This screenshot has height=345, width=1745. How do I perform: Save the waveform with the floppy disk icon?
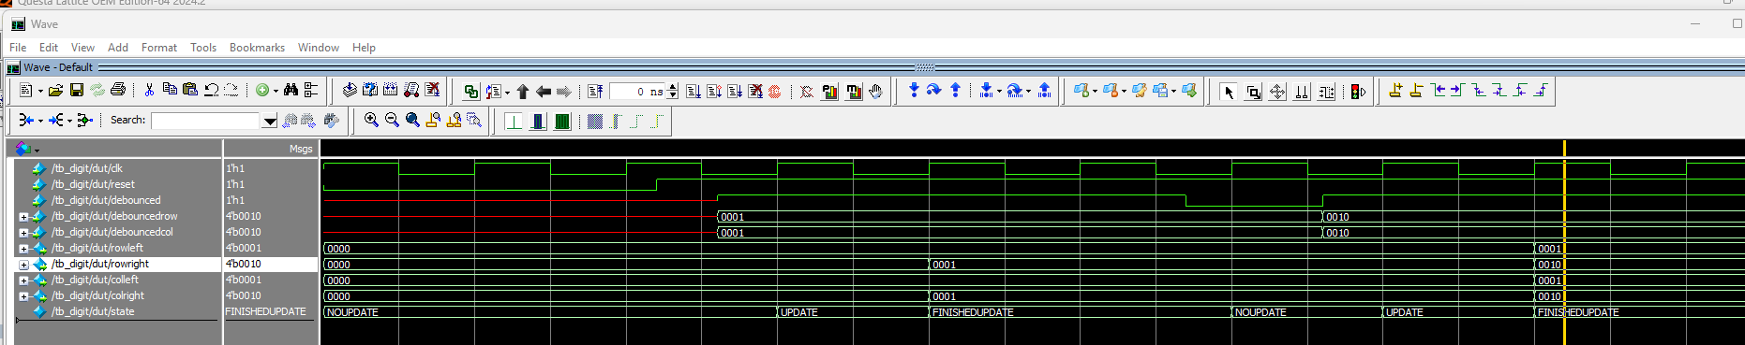[77, 91]
